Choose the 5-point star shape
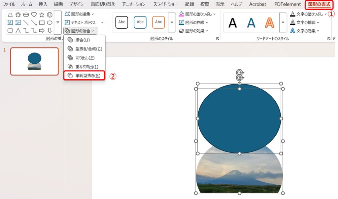 (42, 15)
